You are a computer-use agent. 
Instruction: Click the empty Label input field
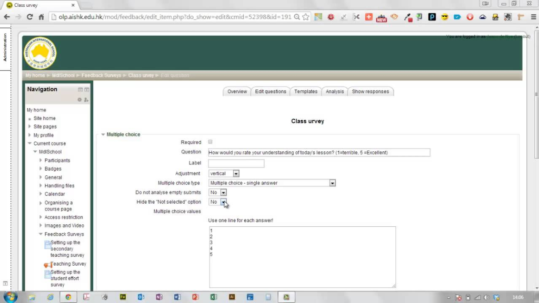coord(236,163)
